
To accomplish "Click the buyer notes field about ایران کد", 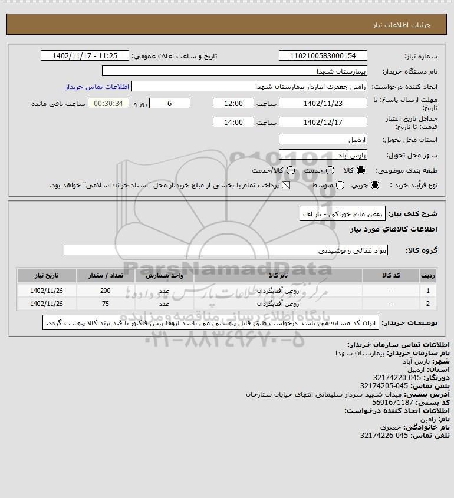I will click(210, 323).
